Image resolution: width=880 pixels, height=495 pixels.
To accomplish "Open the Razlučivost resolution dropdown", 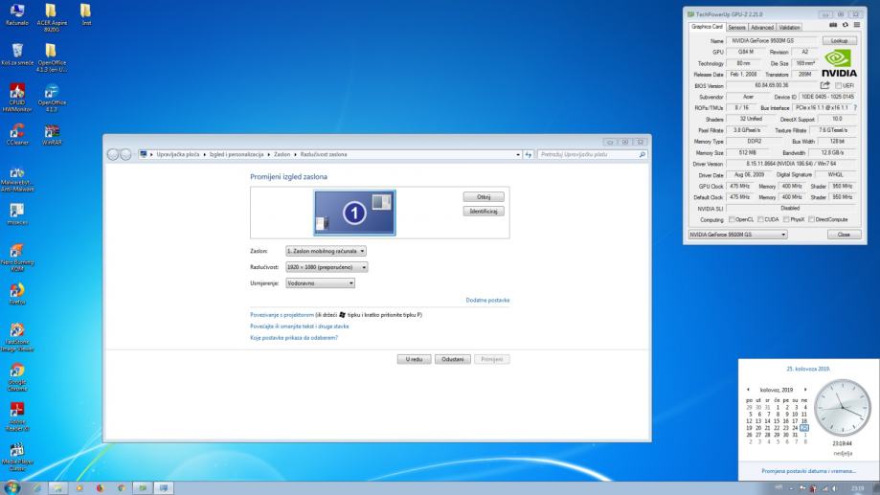I will 327,267.
